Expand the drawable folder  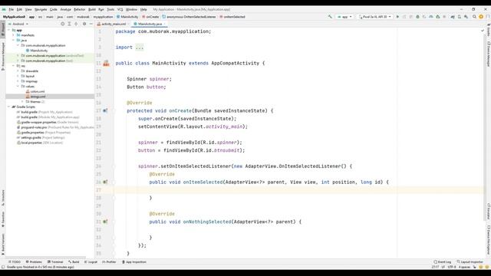(x=18, y=71)
